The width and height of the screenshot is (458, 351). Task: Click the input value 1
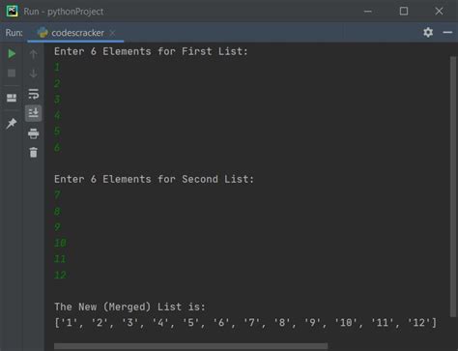57,68
